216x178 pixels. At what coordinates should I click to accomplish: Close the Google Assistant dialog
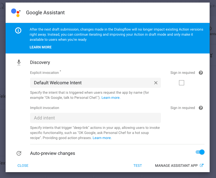pyautogui.click(x=23, y=166)
